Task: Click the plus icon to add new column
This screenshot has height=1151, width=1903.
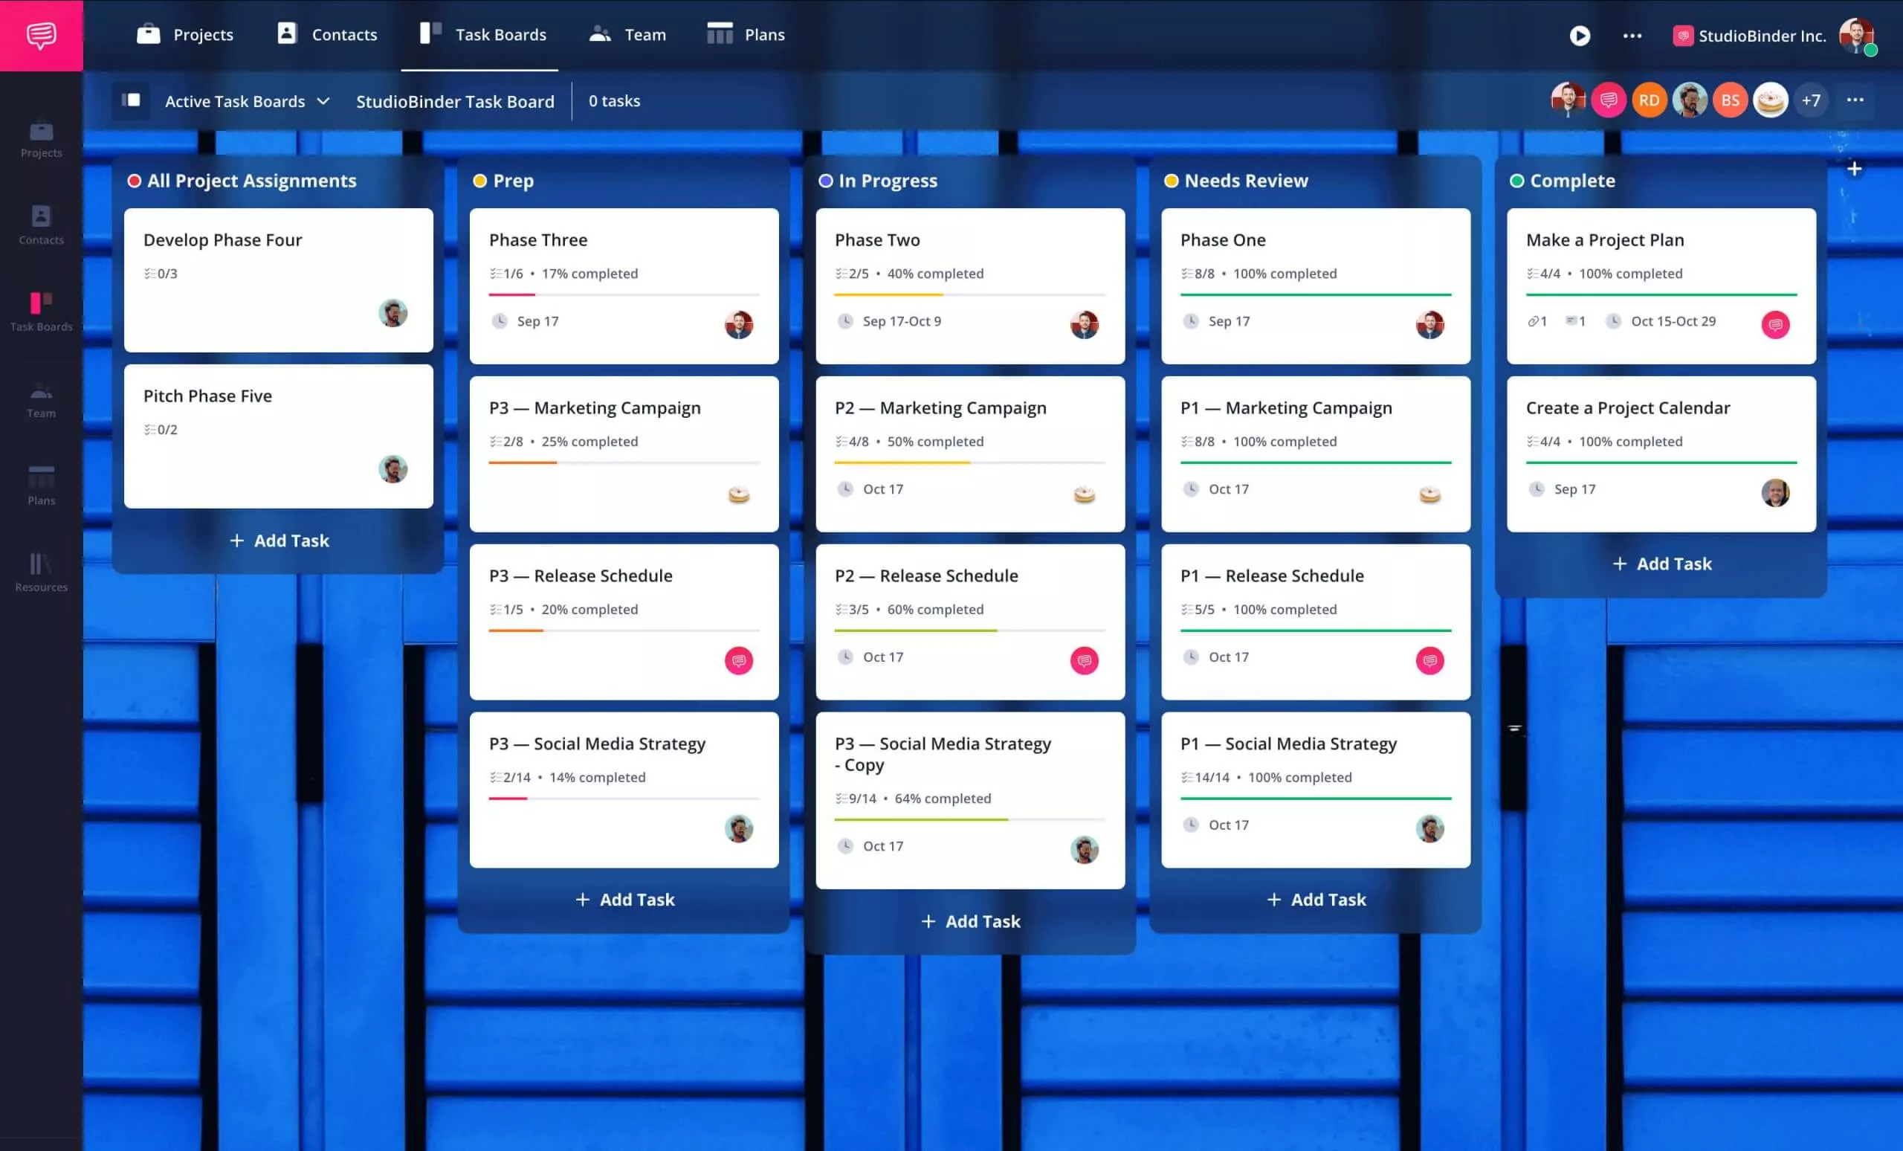Action: coord(1855,168)
